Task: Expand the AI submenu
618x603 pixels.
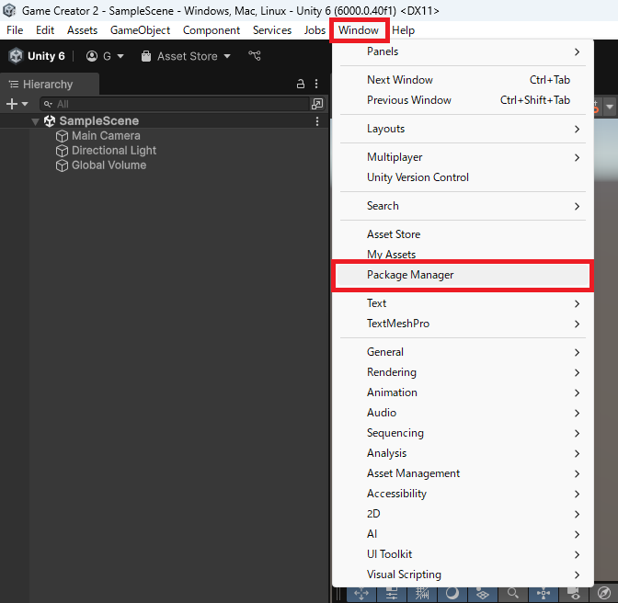Action: click(x=463, y=534)
